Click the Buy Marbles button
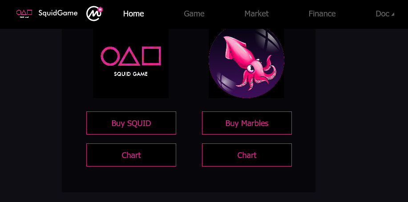Image resolution: width=408 pixels, height=202 pixels. (247, 123)
